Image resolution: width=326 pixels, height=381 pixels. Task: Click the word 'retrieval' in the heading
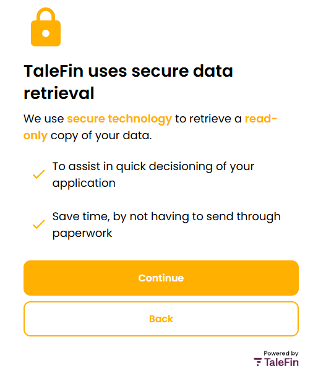59,93
